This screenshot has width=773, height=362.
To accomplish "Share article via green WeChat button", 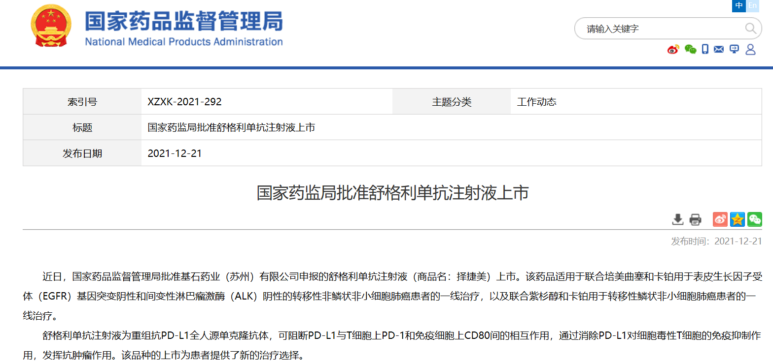I will point(754,219).
